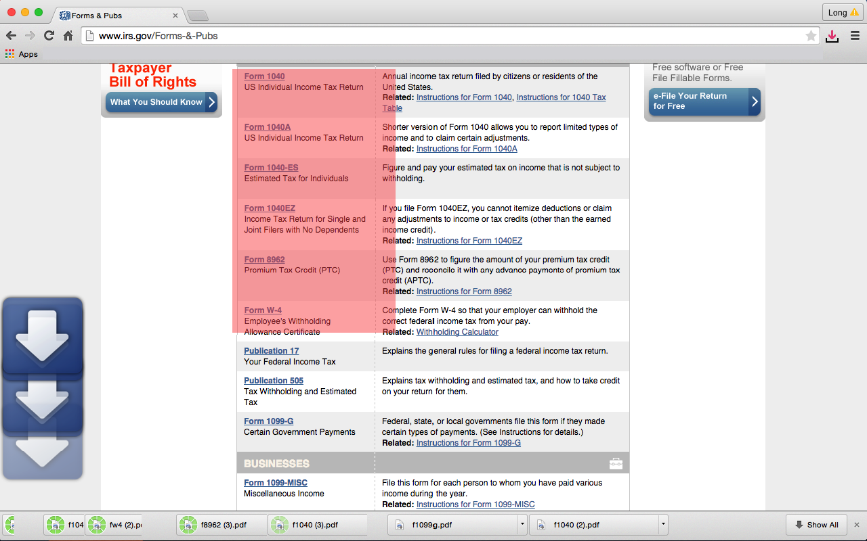Open the Form 8962 link

coord(264,260)
